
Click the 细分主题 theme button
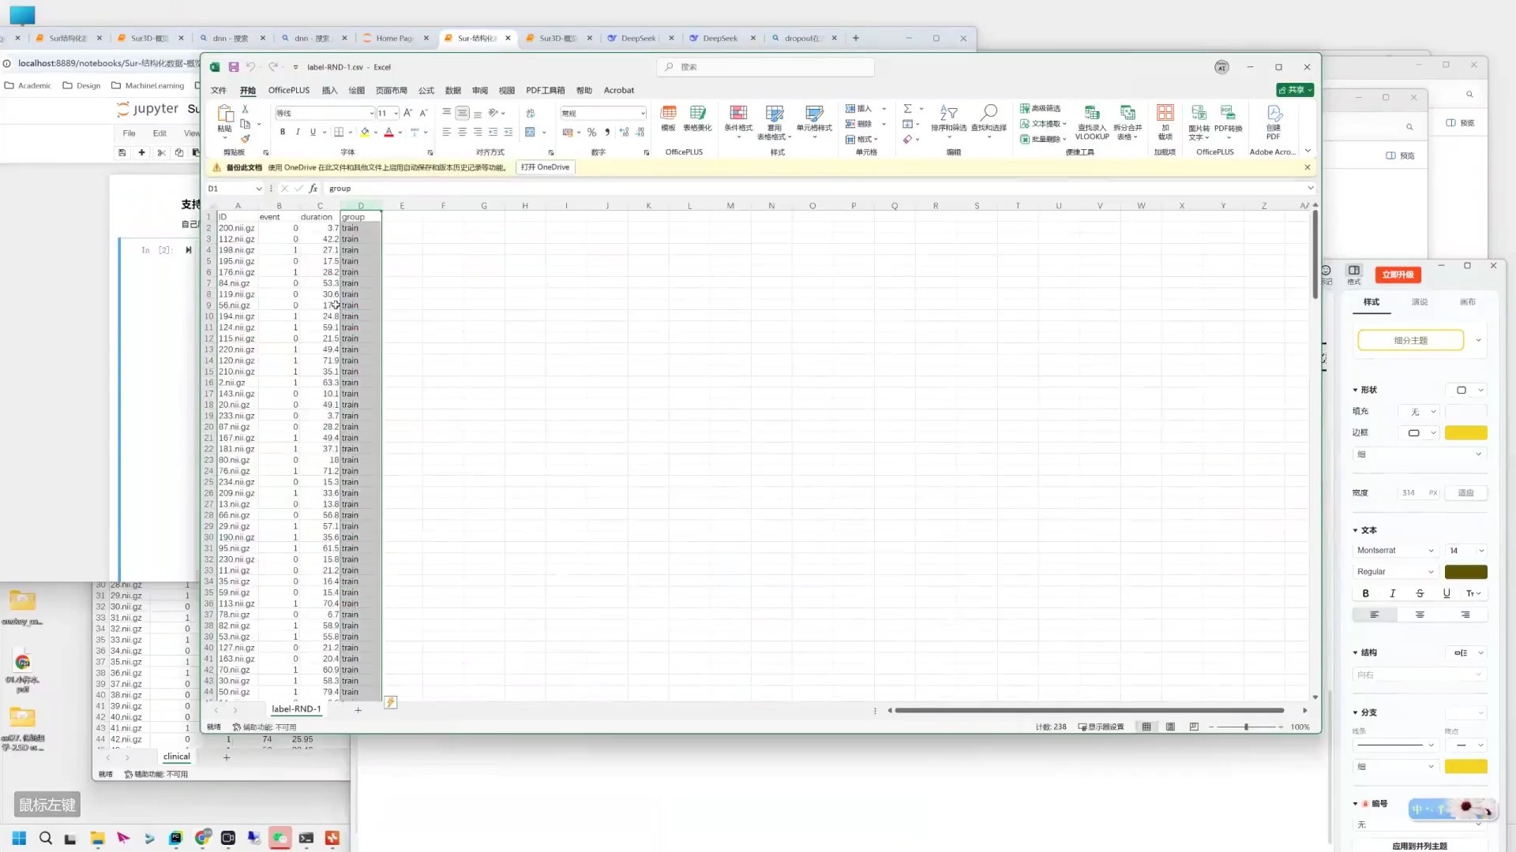point(1410,340)
